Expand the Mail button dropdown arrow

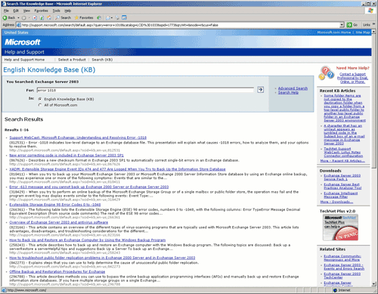click(x=112, y=18)
